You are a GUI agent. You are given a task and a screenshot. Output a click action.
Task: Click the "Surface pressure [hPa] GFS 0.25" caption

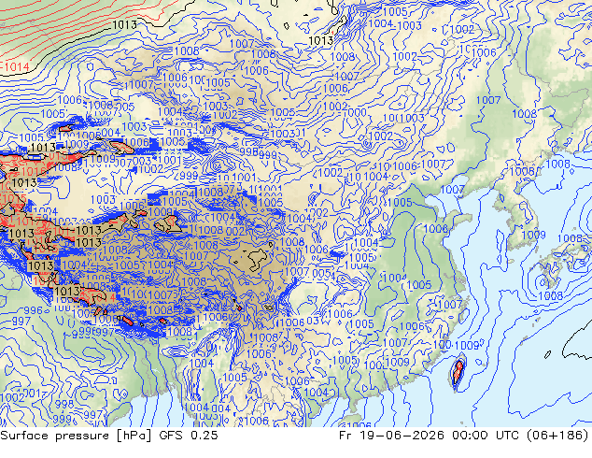(x=109, y=436)
